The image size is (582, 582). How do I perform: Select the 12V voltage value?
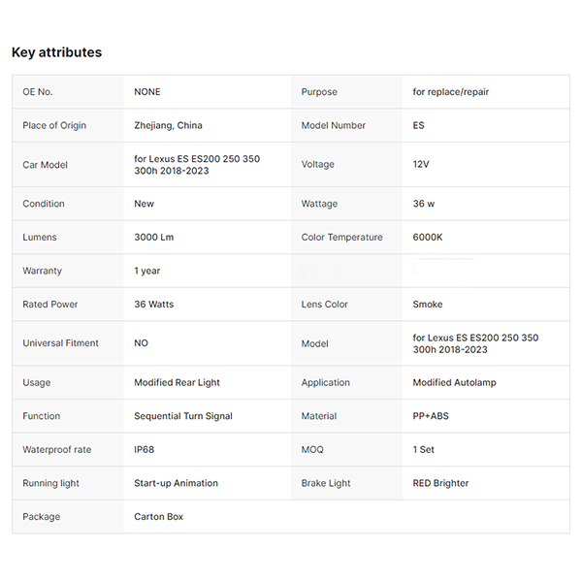[423, 165]
